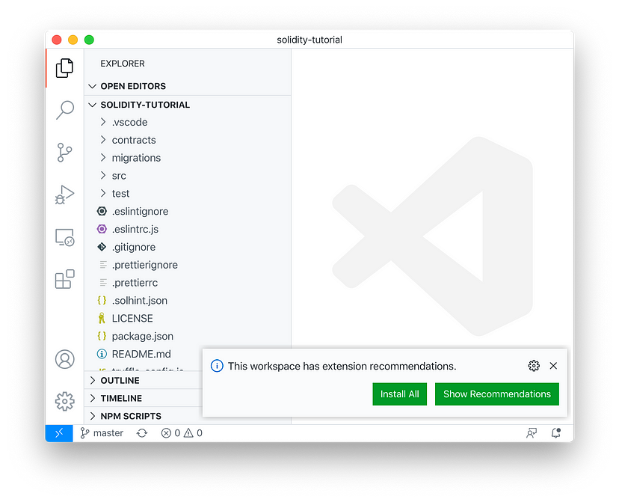
Task: Expand the contracts folder
Action: 188,140
